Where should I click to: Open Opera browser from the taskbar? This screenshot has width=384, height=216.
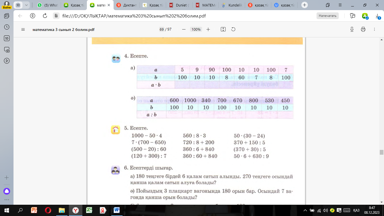click(48, 210)
